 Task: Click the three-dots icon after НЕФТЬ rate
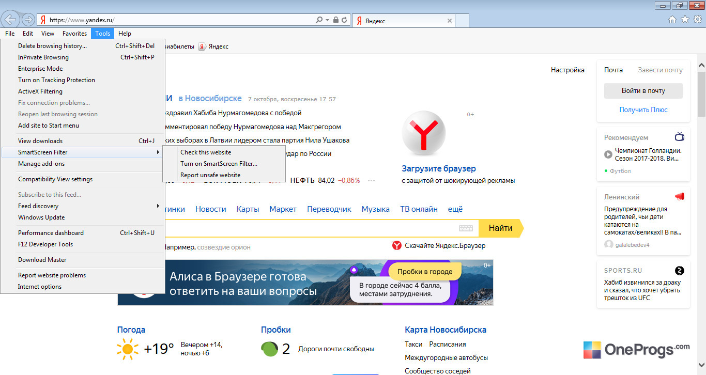tap(371, 180)
